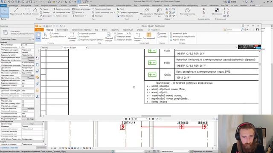The image size is (273, 153).
Task: Click the Bookmark (Закладка) tool in Foxit
Action: click(162, 37)
